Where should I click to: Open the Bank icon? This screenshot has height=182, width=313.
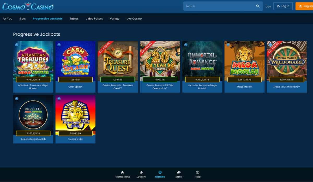coord(179,172)
